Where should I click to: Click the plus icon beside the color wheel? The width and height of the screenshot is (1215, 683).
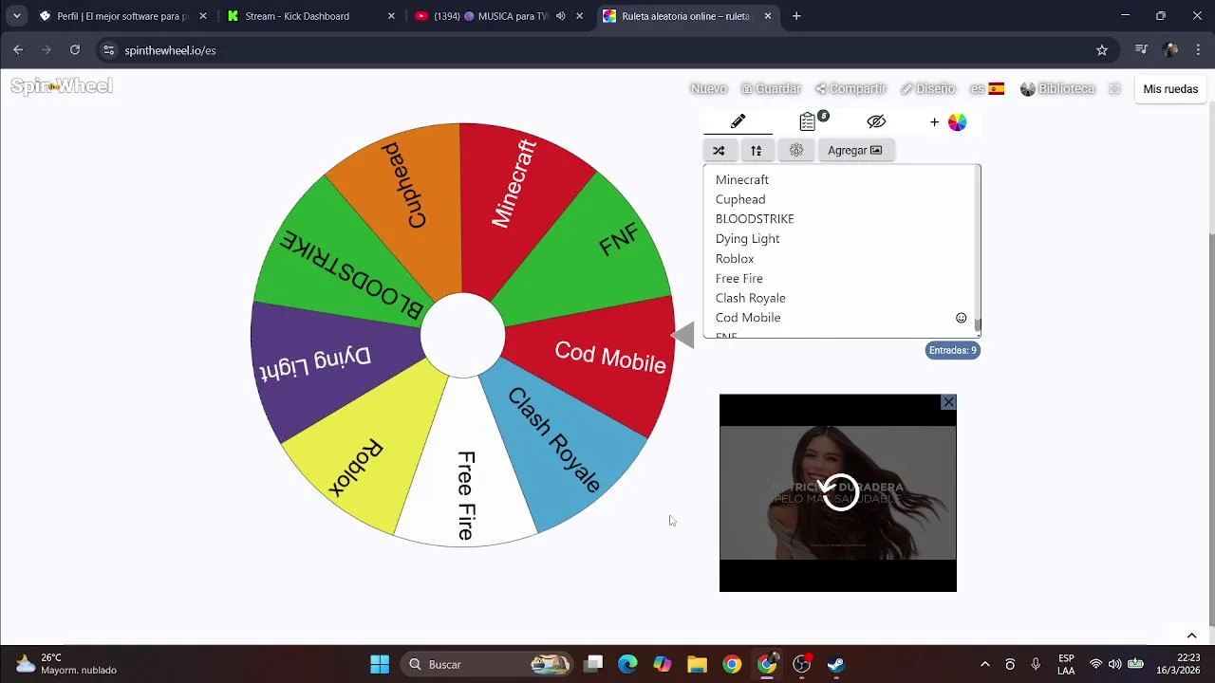(934, 121)
